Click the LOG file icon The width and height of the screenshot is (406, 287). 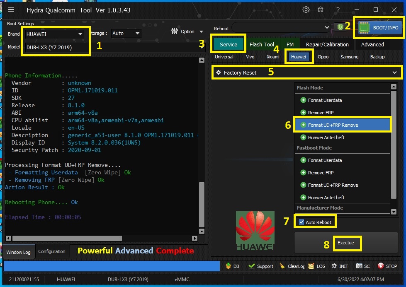[311, 266]
